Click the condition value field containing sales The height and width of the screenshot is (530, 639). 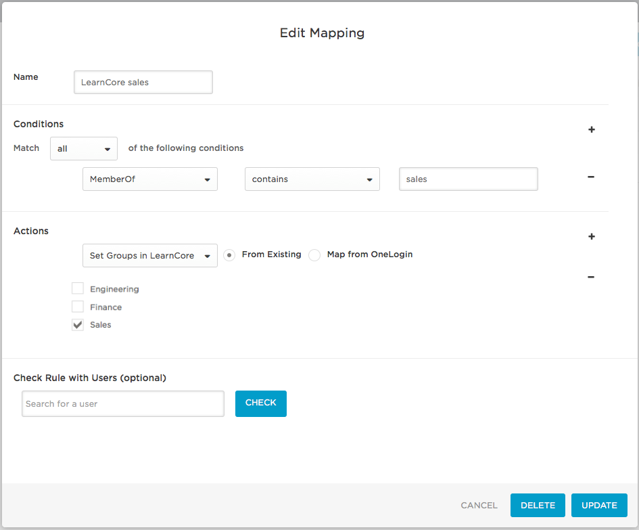click(x=468, y=179)
